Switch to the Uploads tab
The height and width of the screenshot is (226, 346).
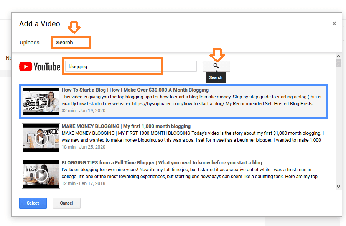[x=30, y=43]
